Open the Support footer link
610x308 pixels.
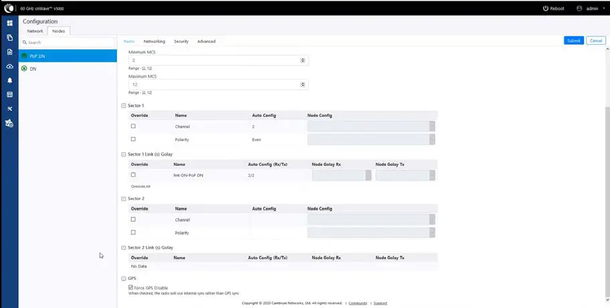point(380,303)
